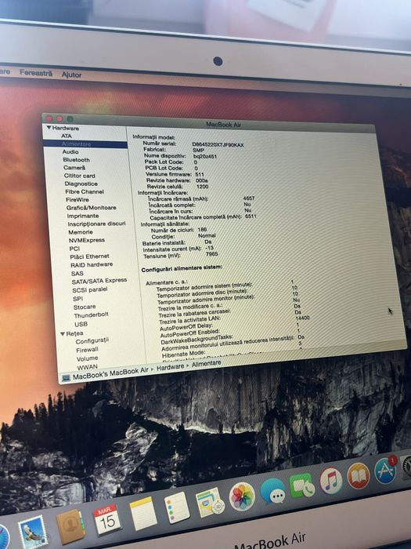Viewport: 411px width, 549px height.
Task: Select Thunderbolt in the sidebar
Action: coord(91,315)
